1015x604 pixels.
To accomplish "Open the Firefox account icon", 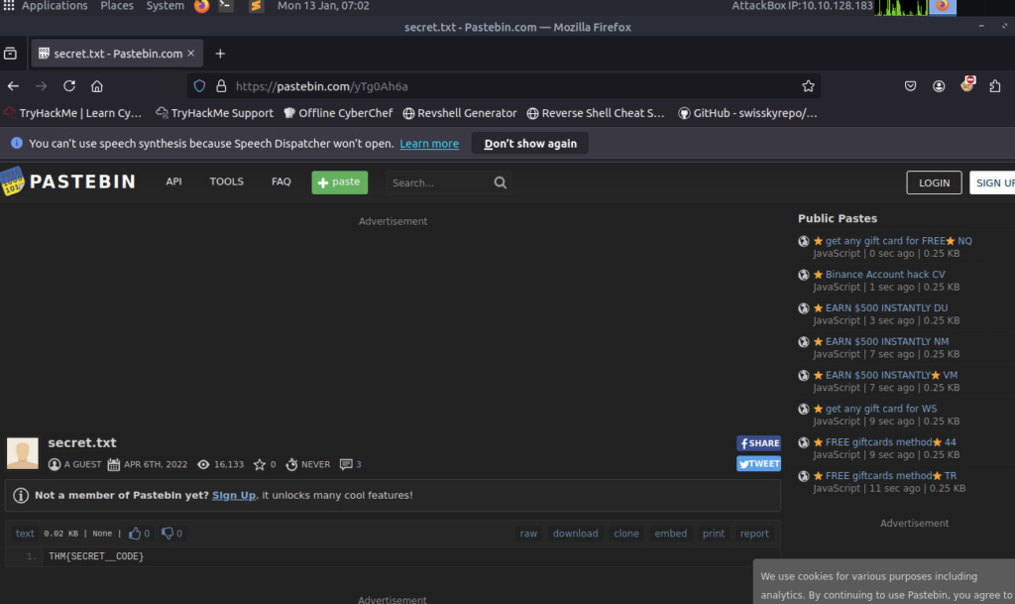I will (x=939, y=86).
